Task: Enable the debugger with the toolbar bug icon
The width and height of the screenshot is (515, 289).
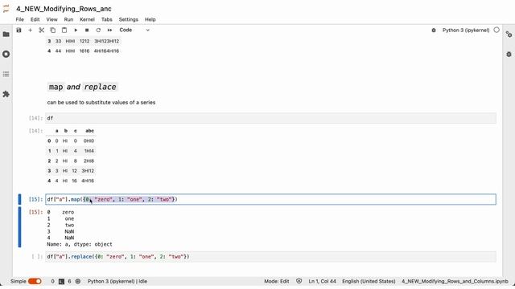Action: point(434,31)
